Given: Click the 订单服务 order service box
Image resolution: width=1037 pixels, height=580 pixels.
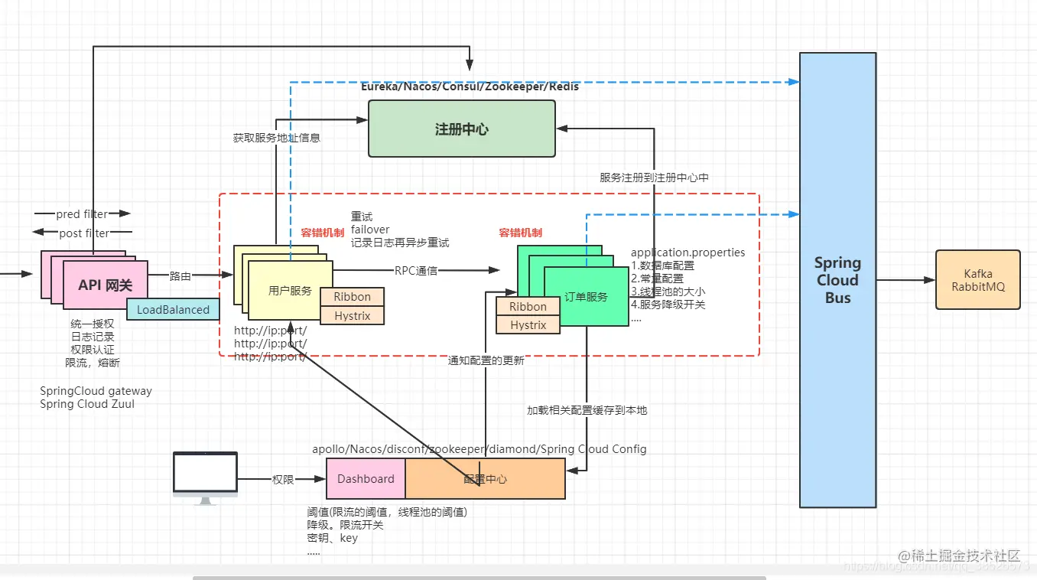Looking at the screenshot, I should [584, 297].
